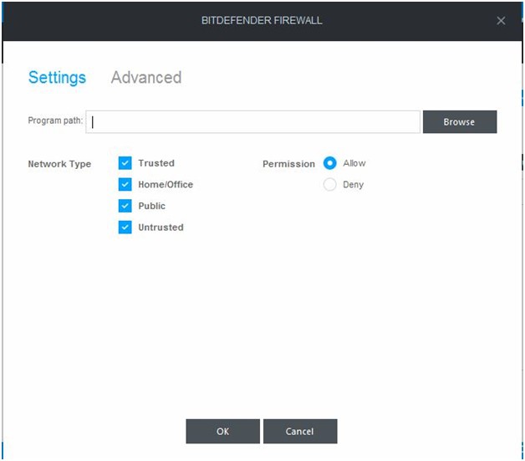Click the BITDEFENDER FIREWALL title text

pyautogui.click(x=262, y=20)
